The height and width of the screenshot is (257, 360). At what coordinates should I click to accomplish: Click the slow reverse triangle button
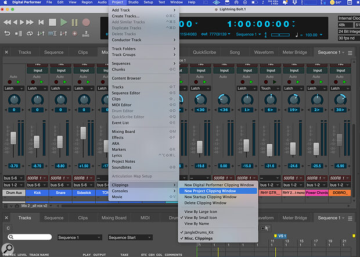pos(15,22)
